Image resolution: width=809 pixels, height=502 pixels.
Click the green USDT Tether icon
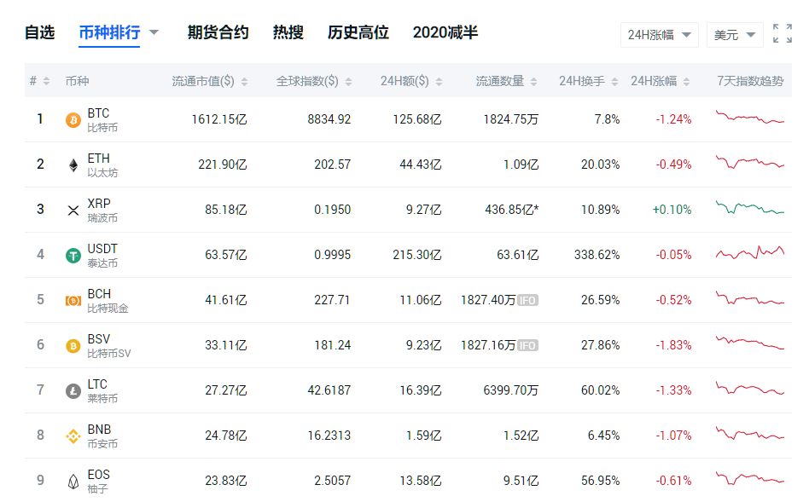(73, 255)
